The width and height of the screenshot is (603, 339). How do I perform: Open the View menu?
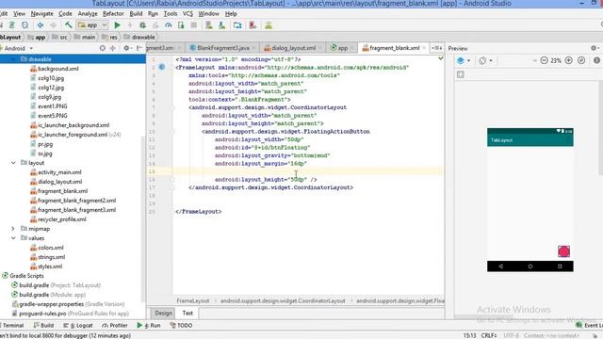[19, 14]
